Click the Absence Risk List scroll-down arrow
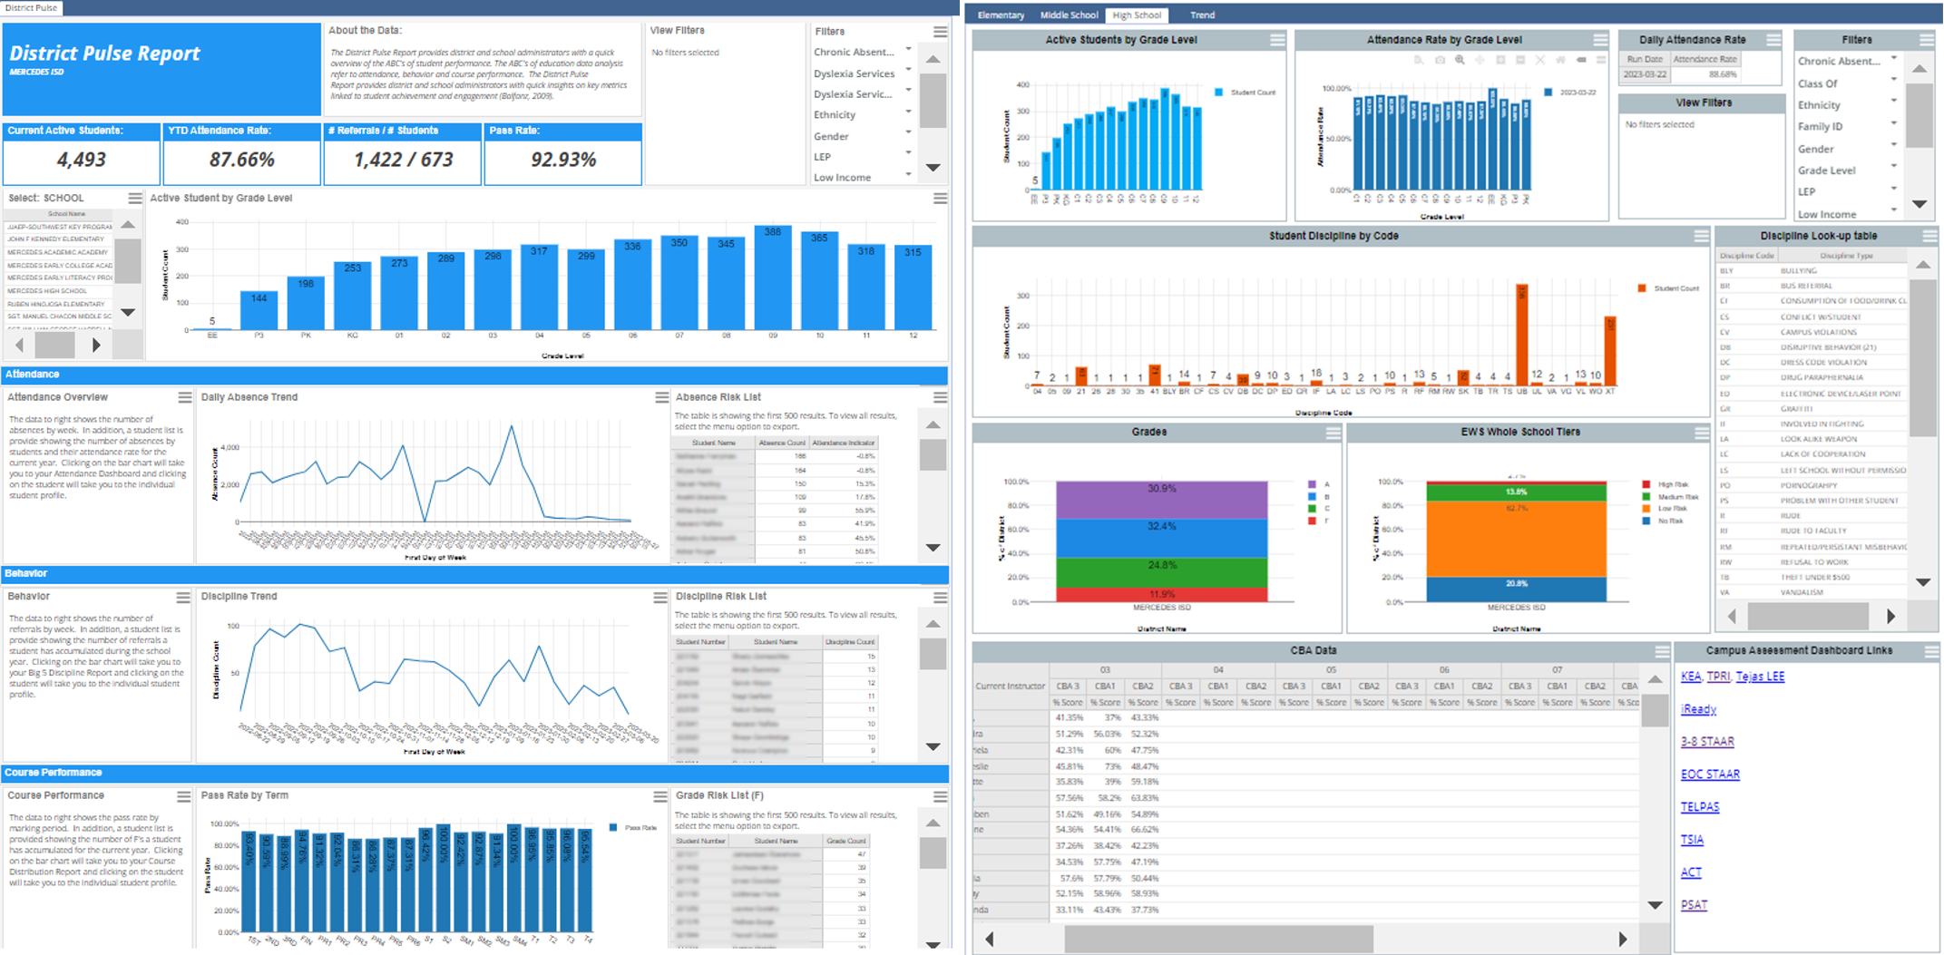This screenshot has height=955, width=1944. (933, 548)
